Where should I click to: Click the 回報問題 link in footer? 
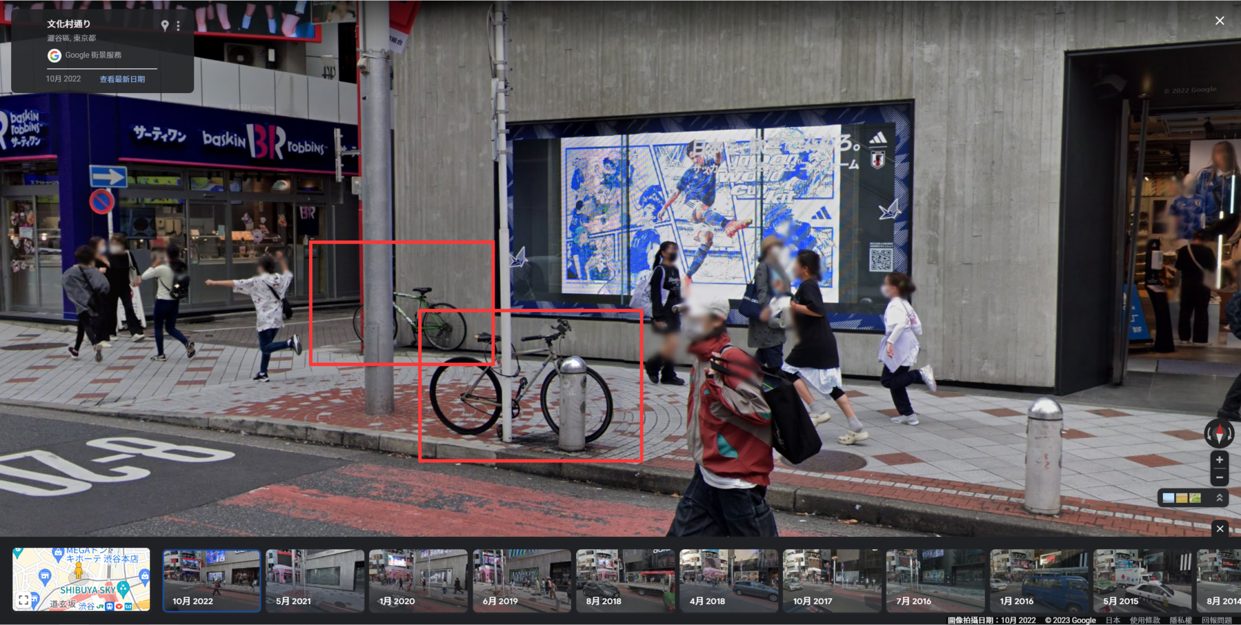[x=1216, y=620]
